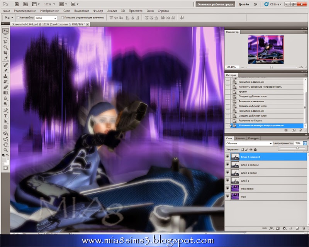Viewport: 309px width, 247px height.
Task: Open the Автовыбор Слой dropdown
Action: pos(46,18)
